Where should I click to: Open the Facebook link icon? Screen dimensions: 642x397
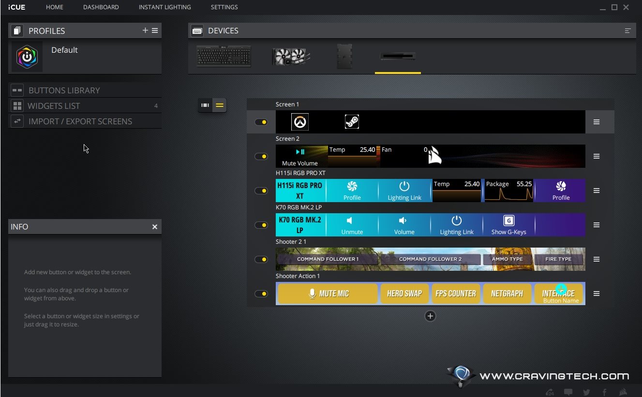pos(605,392)
